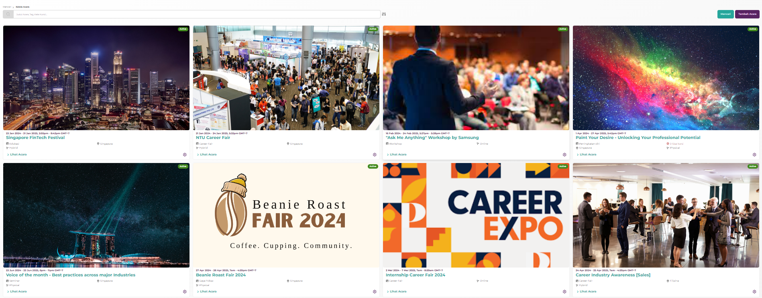This screenshot has width=762, height=298.
Task: Open Internship Career Fair 2024 title link
Action: point(415,275)
